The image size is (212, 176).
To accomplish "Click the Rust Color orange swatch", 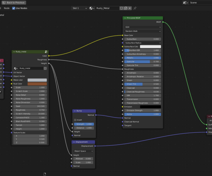I will [37, 84].
